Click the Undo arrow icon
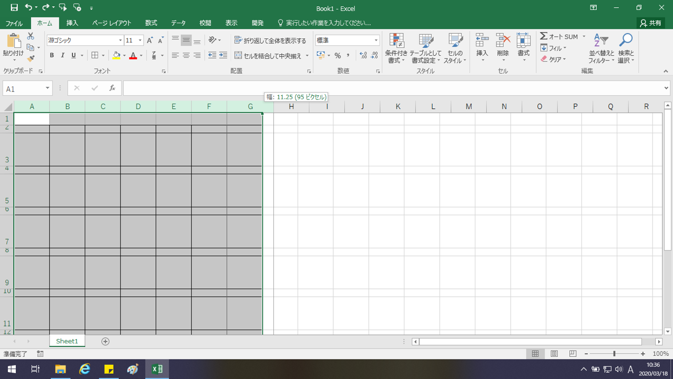 pos(28,8)
